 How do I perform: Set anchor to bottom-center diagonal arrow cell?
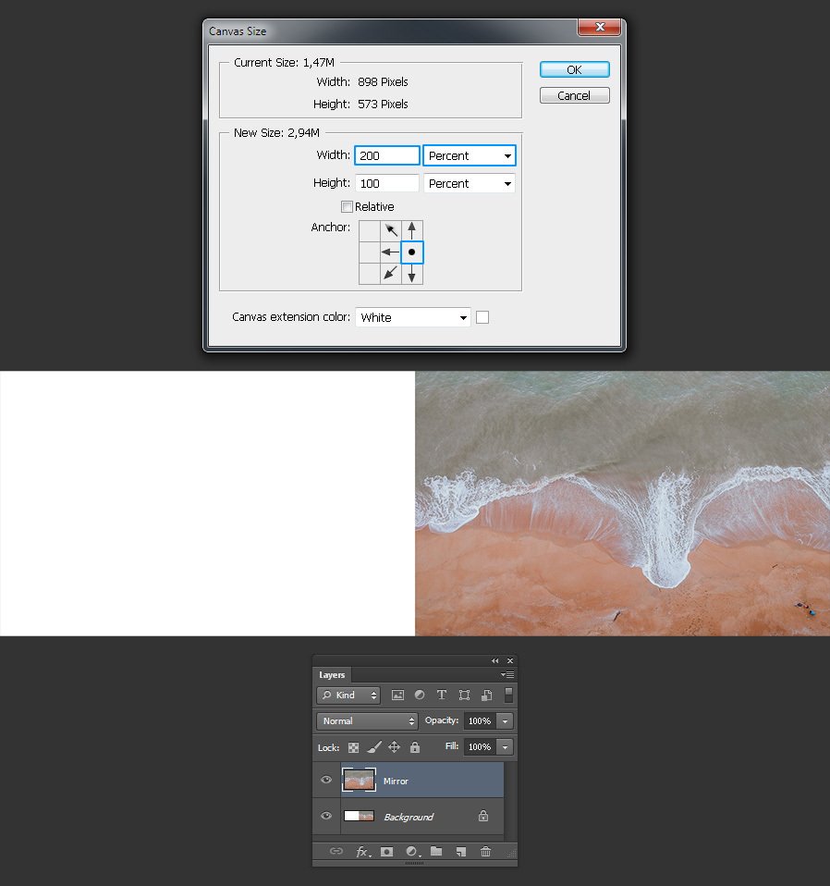391,274
